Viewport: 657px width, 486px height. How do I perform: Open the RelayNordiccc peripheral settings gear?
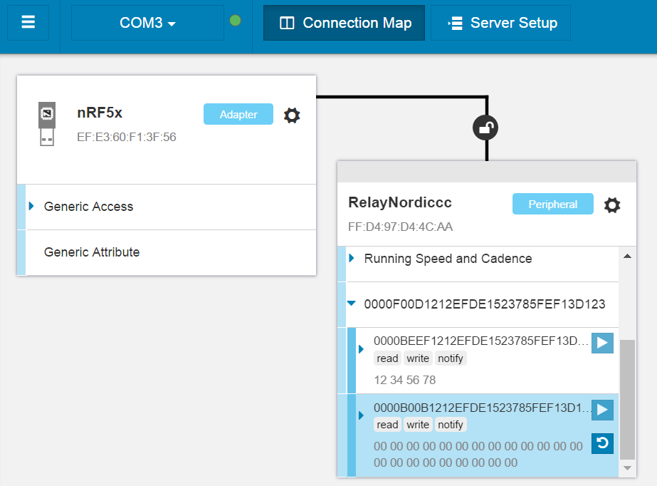pyautogui.click(x=611, y=205)
